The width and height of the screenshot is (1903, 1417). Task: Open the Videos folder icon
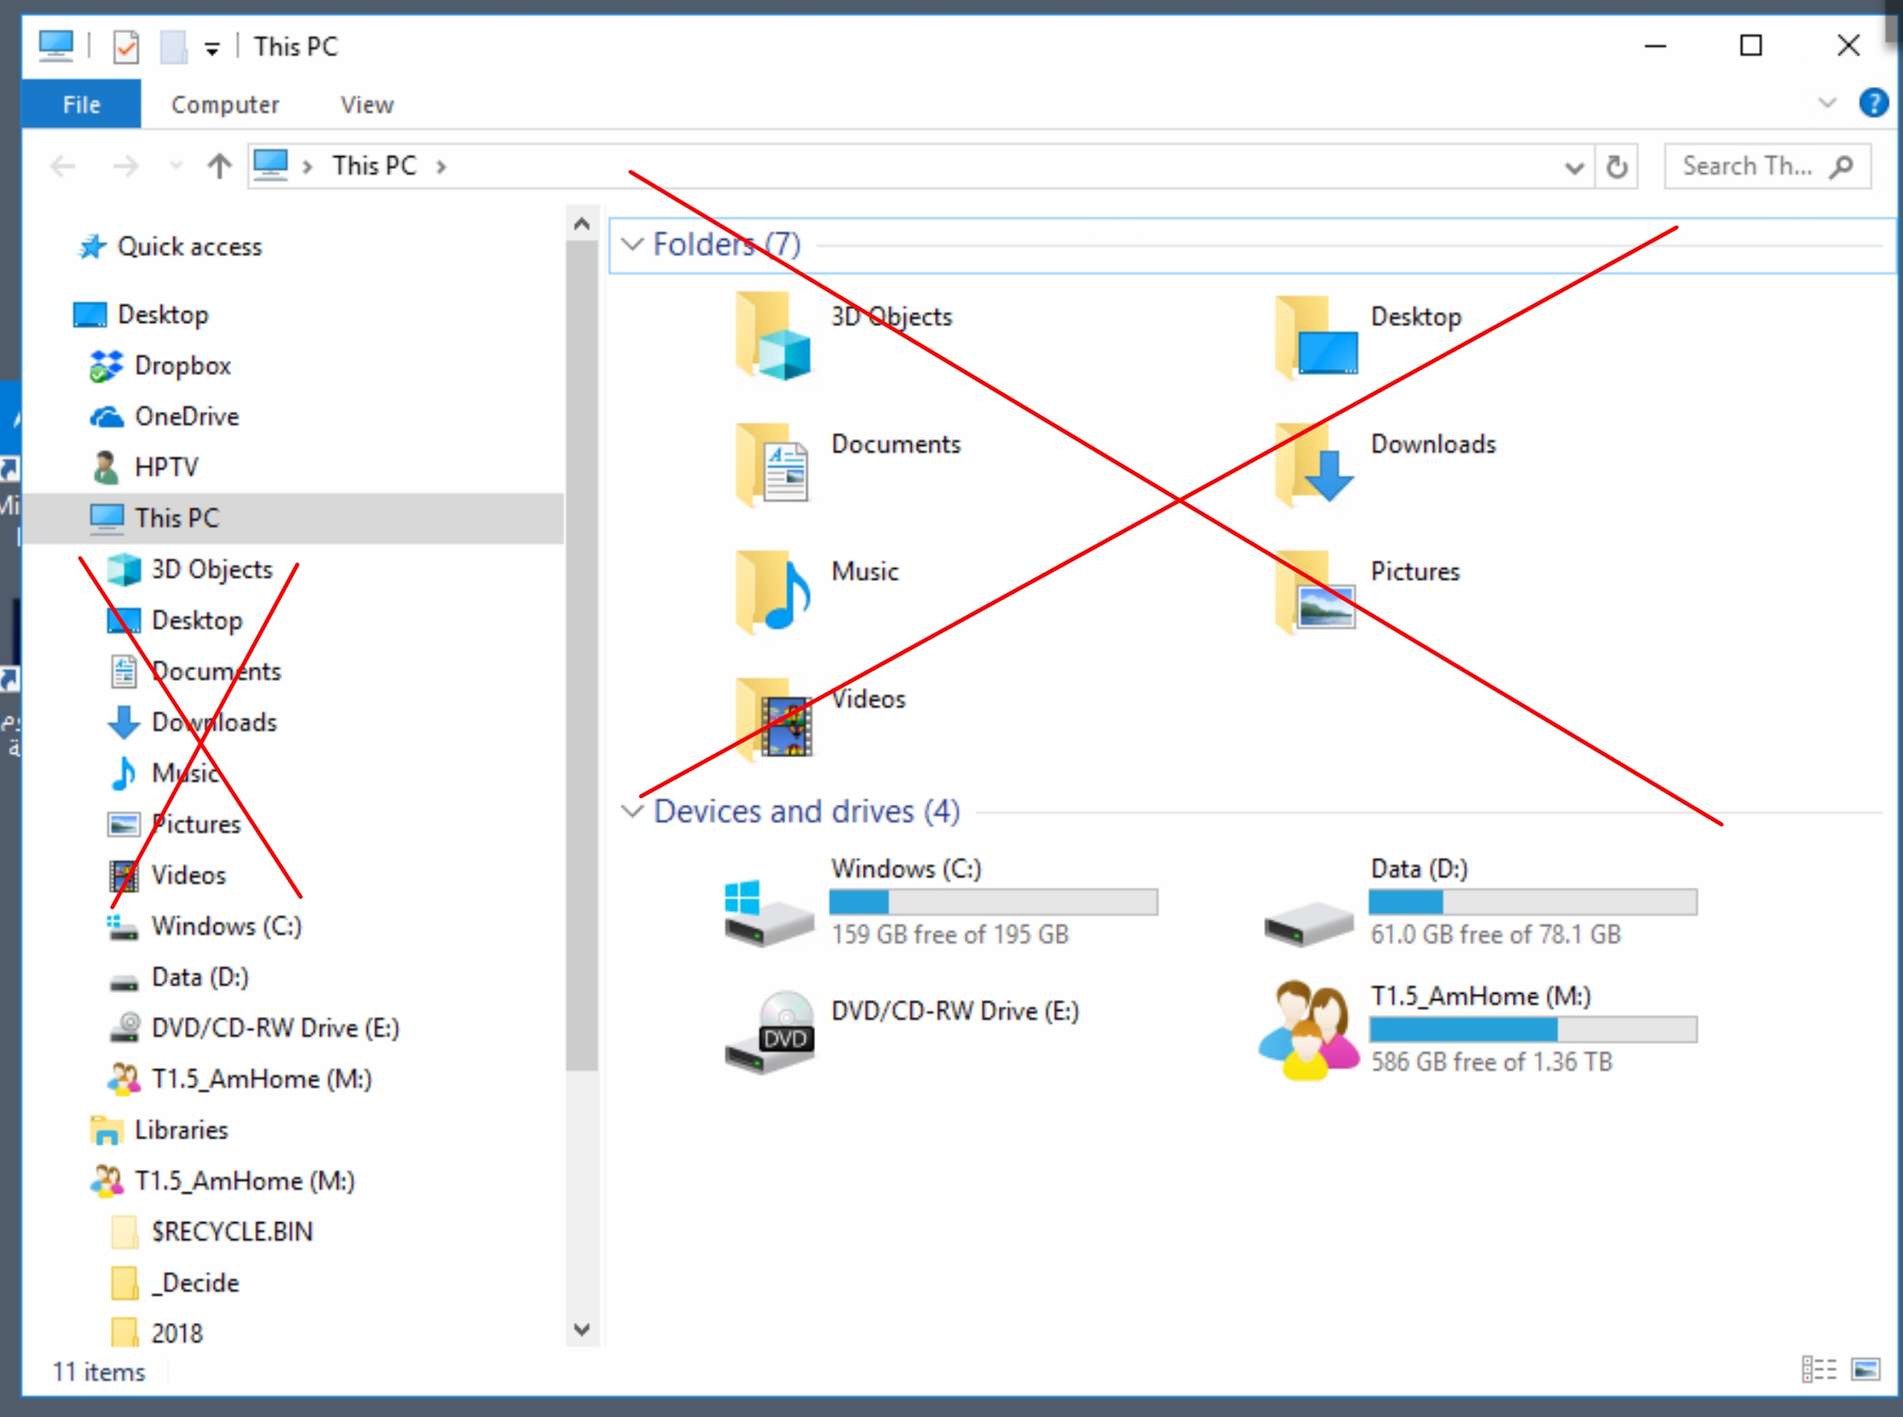pos(772,719)
